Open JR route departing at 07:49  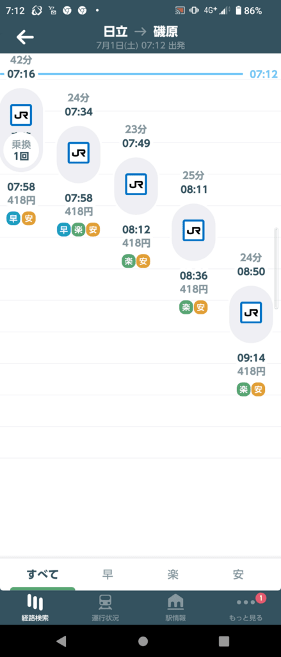136,185
